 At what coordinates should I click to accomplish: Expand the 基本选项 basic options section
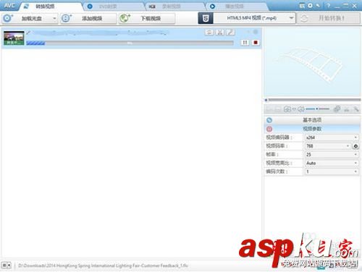[x=312, y=120]
